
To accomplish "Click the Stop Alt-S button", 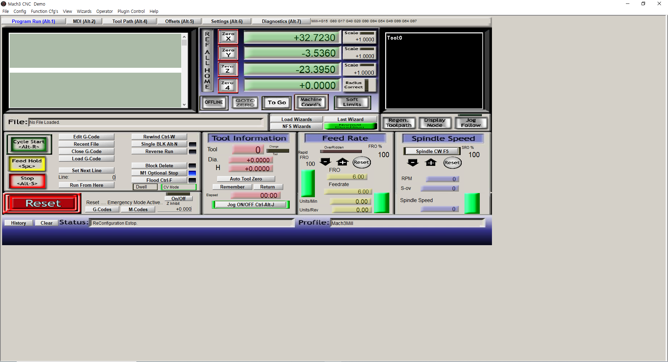I will 27,181.
